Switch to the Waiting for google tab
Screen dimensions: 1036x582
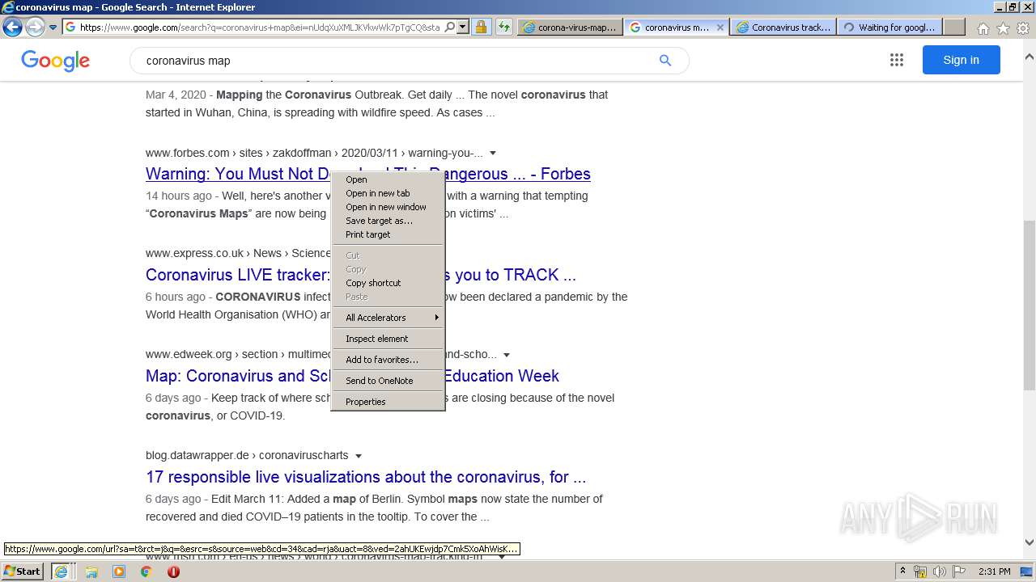(890, 27)
